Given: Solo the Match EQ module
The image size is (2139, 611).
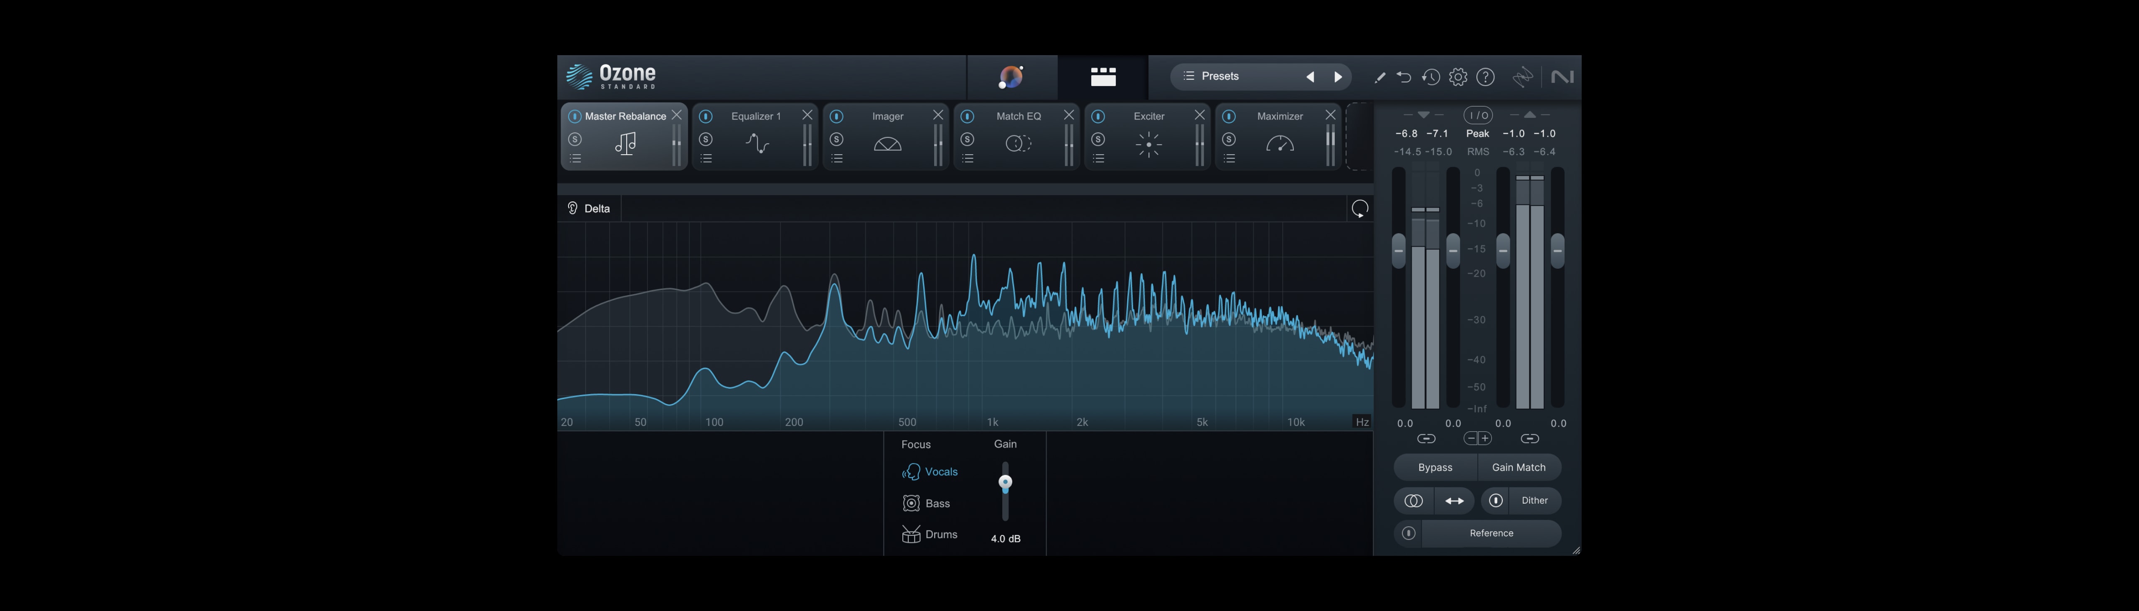Looking at the screenshot, I should [x=968, y=139].
